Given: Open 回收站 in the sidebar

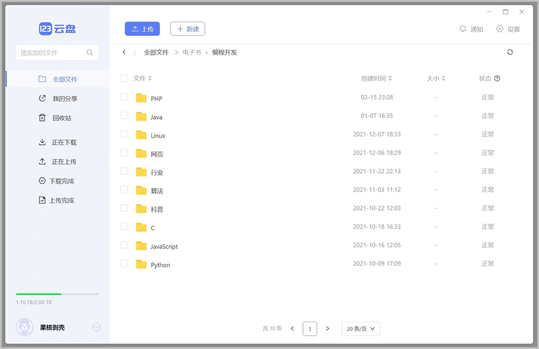Looking at the screenshot, I should point(61,118).
